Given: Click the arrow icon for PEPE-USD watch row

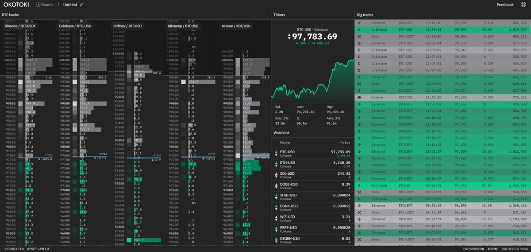Looking at the screenshot, I should [x=276, y=229].
